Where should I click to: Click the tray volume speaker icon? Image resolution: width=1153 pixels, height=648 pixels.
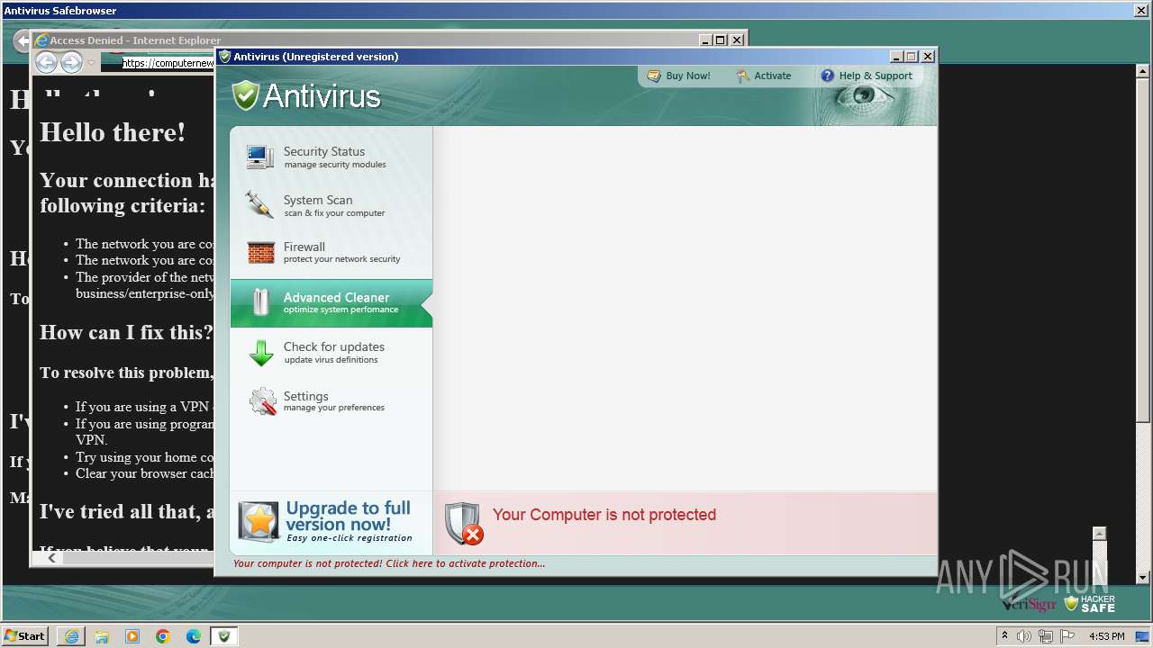1024,636
